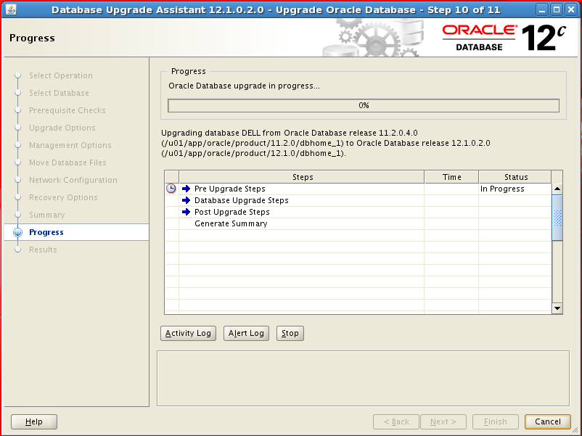This screenshot has height=436, width=582.
Task: Click the Java icon in the title bar
Action: (11, 9)
